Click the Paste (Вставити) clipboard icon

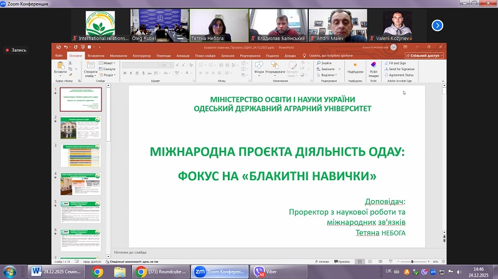[62, 67]
